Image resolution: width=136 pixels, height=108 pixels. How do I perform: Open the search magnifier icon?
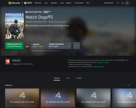(x=118, y=3)
